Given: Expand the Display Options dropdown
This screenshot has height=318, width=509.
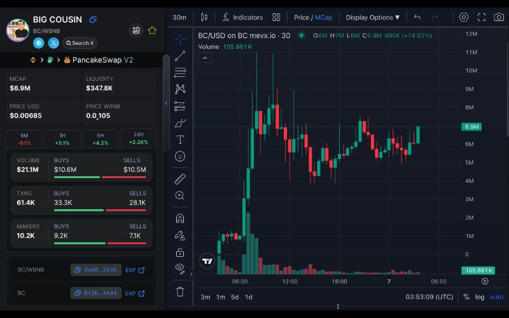Looking at the screenshot, I should [x=372, y=18].
